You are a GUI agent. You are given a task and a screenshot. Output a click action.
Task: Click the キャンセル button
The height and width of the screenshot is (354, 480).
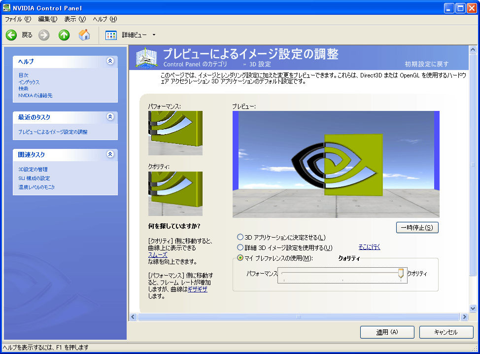tap(446, 332)
